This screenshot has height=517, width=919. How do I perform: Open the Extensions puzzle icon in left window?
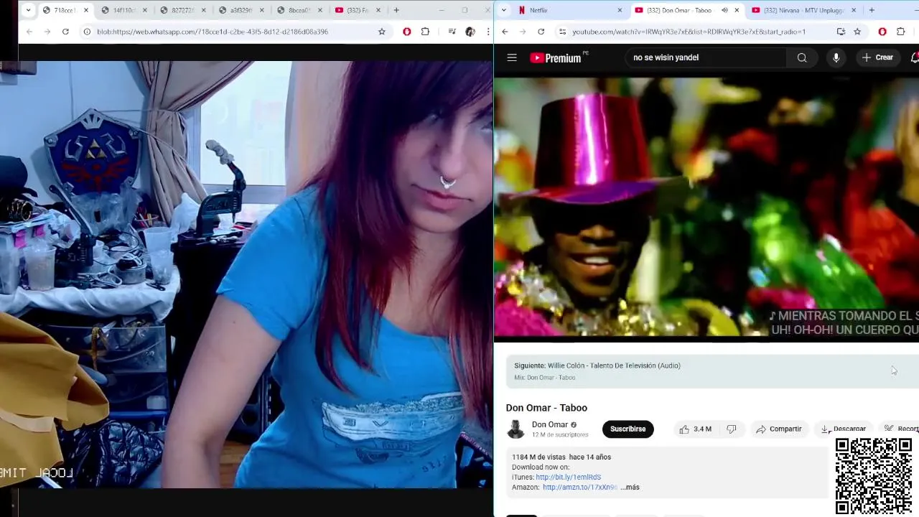pos(425,32)
